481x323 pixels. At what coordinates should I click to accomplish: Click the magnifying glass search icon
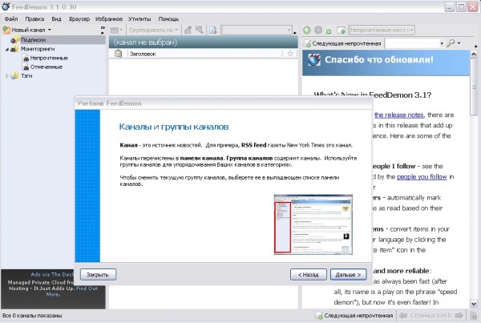(x=451, y=43)
